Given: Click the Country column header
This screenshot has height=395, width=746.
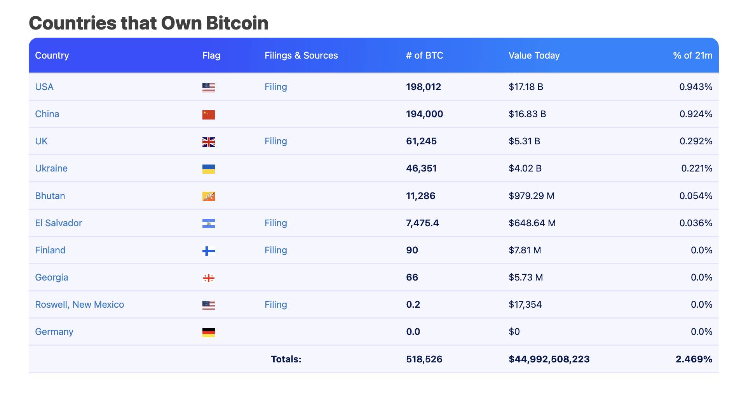Looking at the screenshot, I should click(52, 55).
